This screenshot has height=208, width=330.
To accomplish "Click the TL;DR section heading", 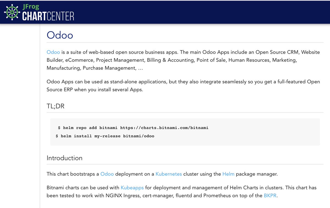I will point(56,106).
